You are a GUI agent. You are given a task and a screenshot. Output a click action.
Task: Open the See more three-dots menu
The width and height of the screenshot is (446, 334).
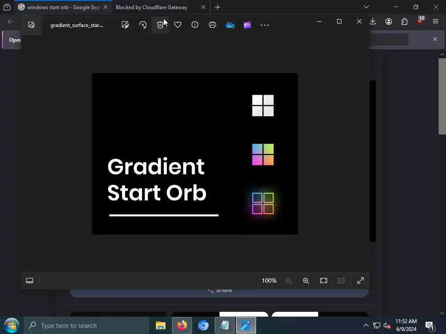click(x=265, y=25)
